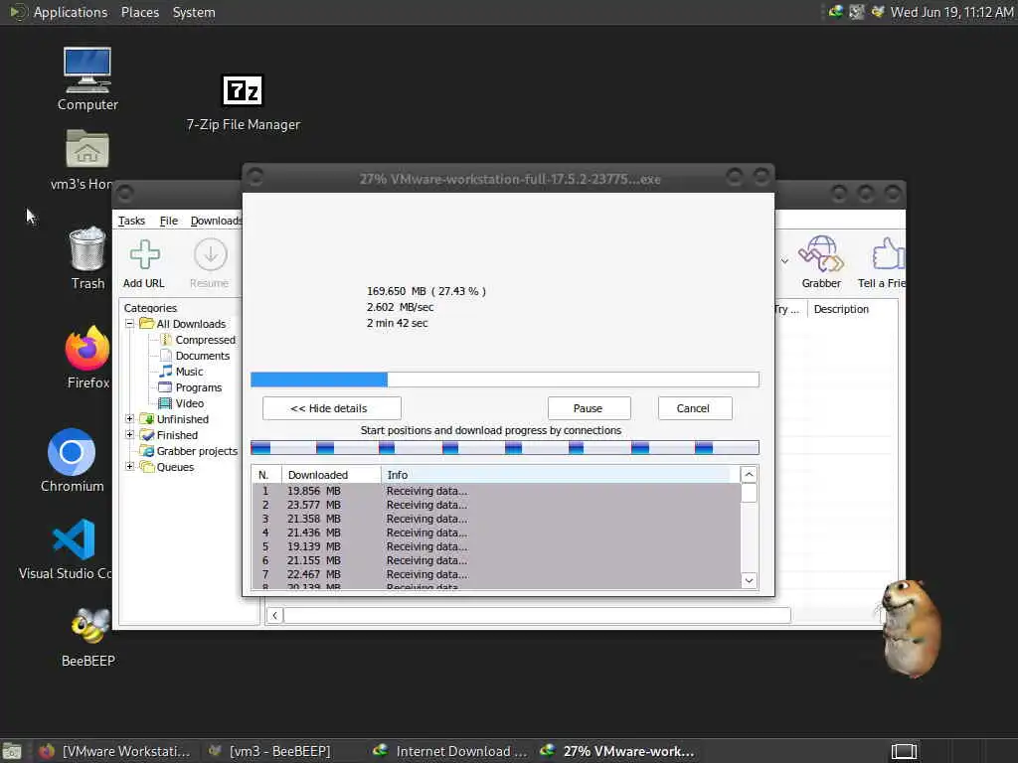Click the window menu button on download dialog
Viewport: 1018px width, 763px height.
(x=255, y=177)
